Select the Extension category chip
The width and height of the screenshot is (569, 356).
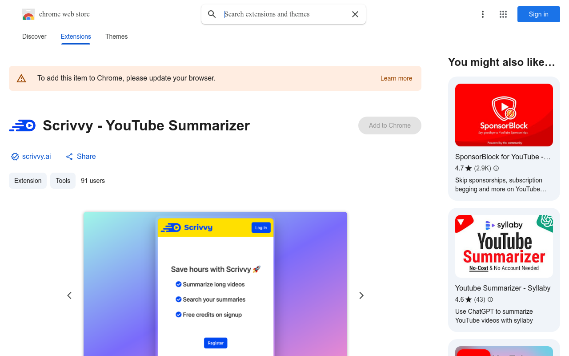(28, 181)
